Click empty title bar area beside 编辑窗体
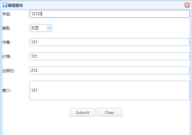Viewport: 192px width, 136px height. (x=103, y=5)
